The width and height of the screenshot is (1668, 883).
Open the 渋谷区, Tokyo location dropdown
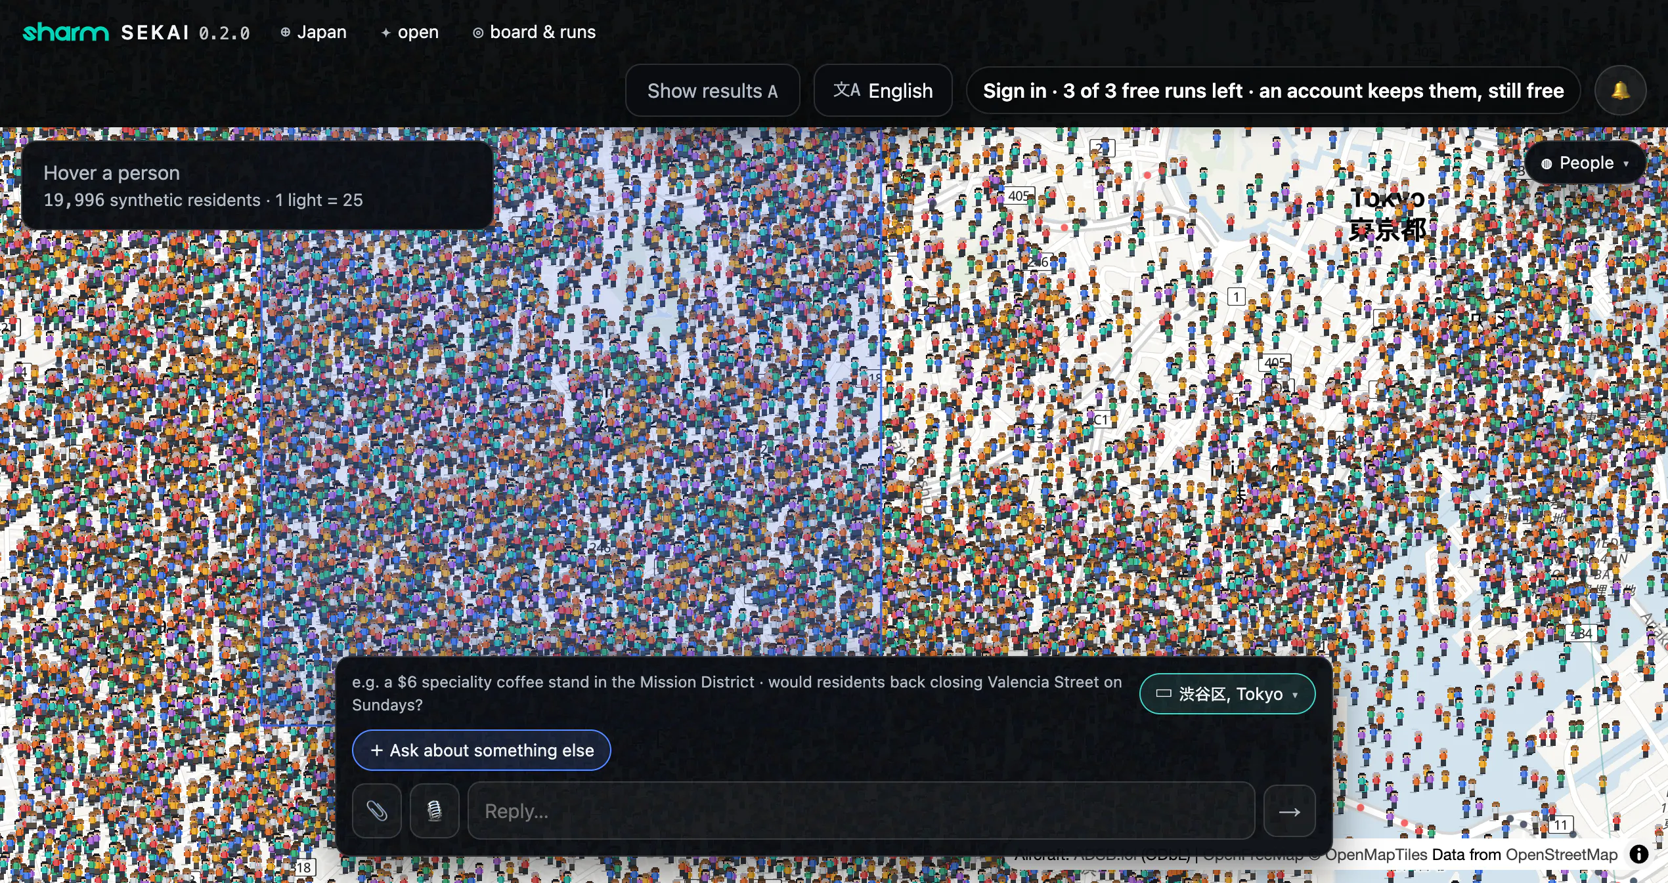[x=1227, y=693]
